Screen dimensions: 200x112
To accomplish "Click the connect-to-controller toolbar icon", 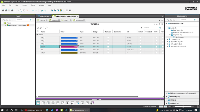I will (41, 10).
